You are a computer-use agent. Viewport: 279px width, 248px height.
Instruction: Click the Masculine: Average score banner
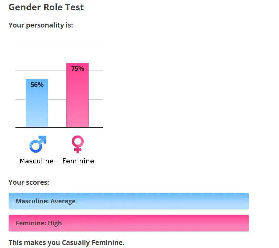coord(129,201)
